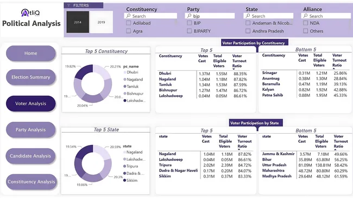The image size is (353, 198).
Task: Open the Party Analysis page
Action: (30, 130)
